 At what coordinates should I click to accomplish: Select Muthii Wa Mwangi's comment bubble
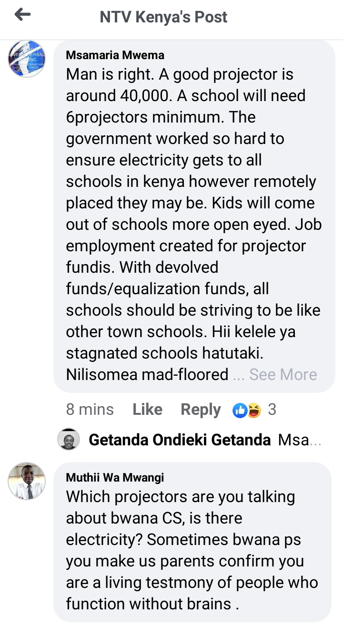192,542
